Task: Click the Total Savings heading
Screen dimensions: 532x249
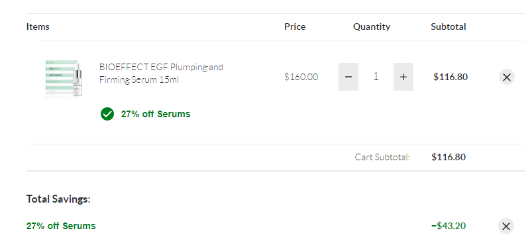Action: [x=58, y=199]
